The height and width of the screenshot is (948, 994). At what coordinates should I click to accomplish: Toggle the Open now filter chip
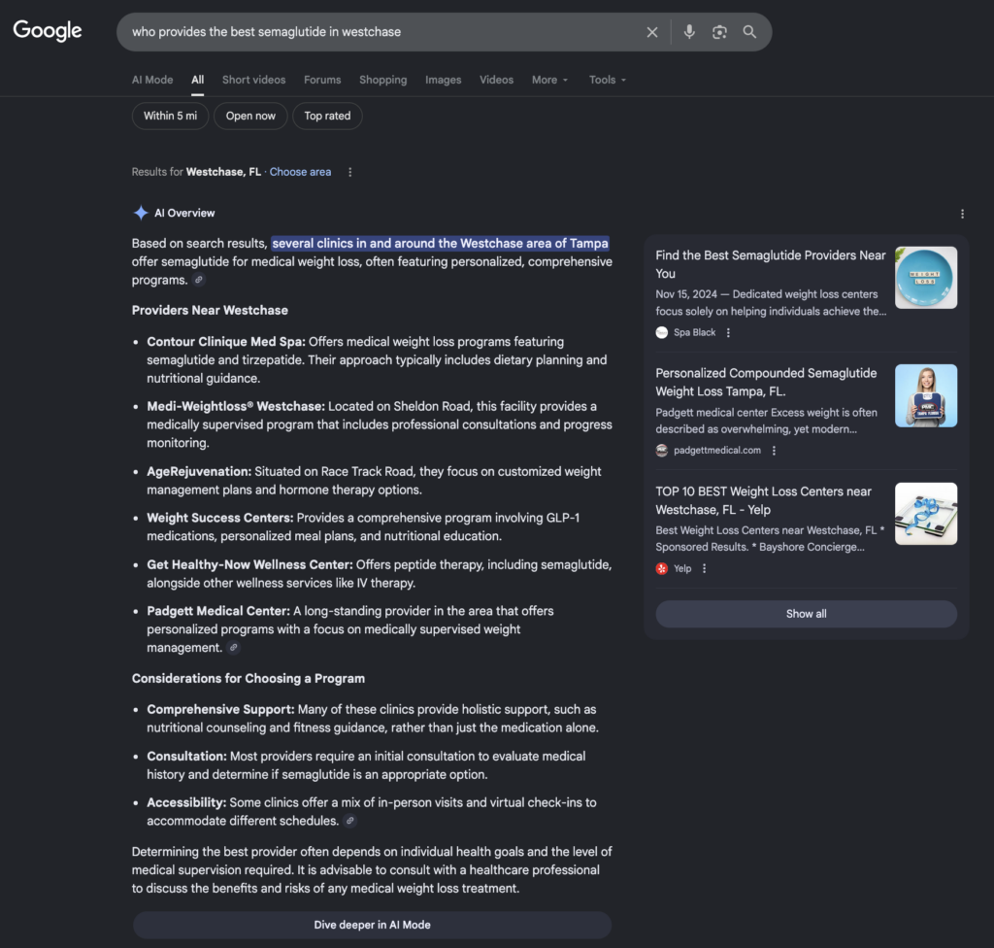[x=250, y=117]
